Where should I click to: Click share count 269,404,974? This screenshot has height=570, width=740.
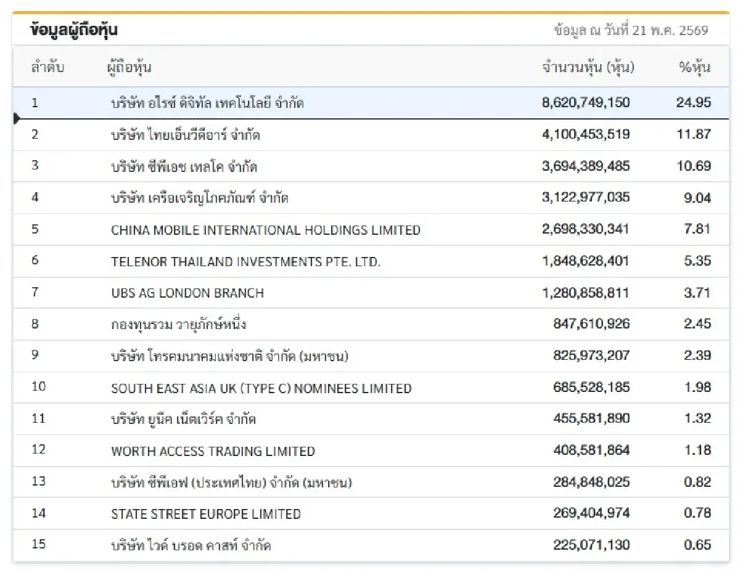[591, 513]
